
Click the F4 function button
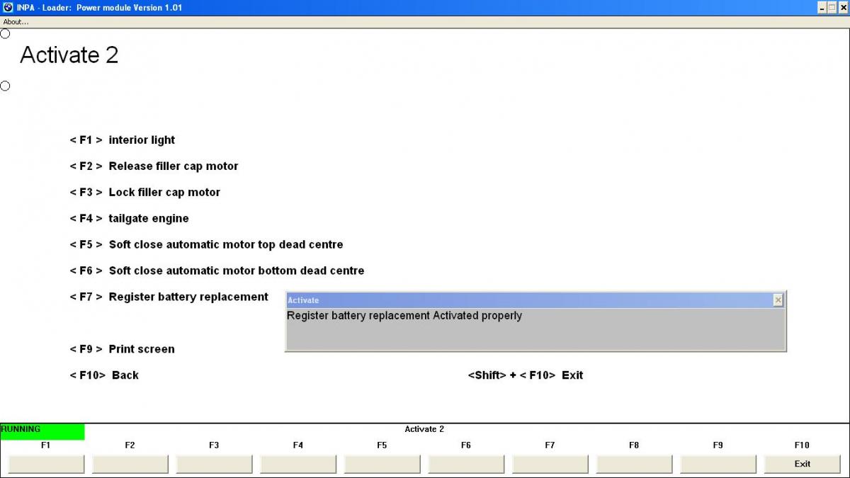pyautogui.click(x=298, y=464)
